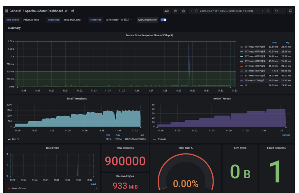Click the response time spike near 11:30

pos(189,65)
